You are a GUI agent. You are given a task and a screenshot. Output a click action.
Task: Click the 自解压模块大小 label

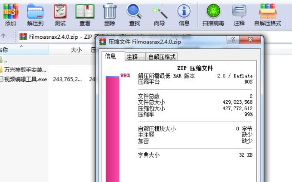[157, 129]
